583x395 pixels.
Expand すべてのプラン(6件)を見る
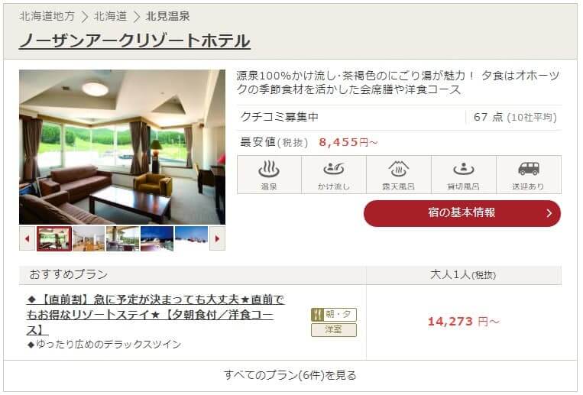coord(290,375)
